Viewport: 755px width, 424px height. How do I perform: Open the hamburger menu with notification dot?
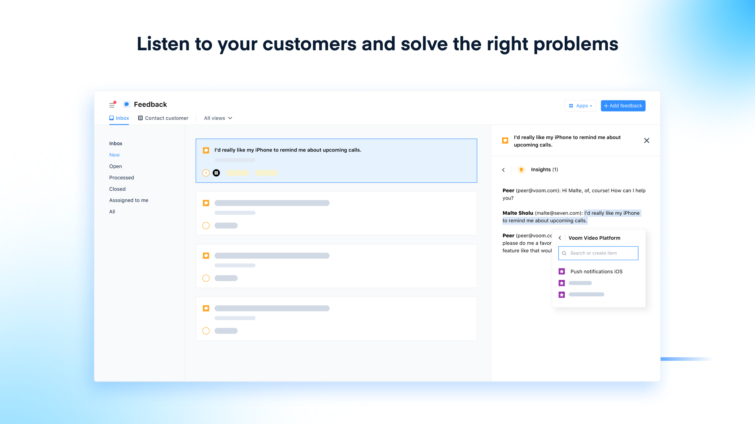point(112,105)
